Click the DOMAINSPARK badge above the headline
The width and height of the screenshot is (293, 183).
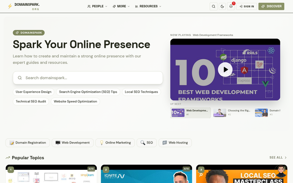(x=29, y=33)
